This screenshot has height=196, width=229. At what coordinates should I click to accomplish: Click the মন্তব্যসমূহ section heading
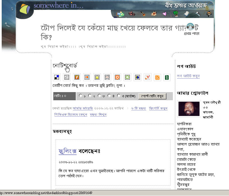[x=62, y=131]
